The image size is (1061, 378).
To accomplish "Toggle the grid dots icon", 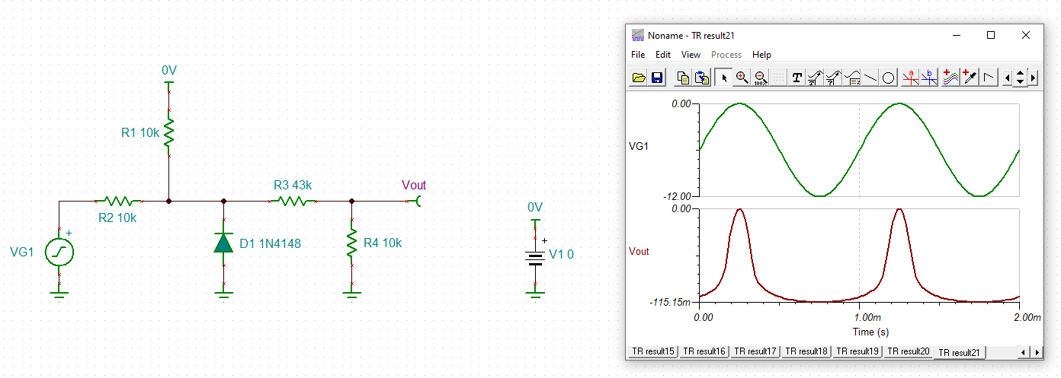I will (778, 78).
